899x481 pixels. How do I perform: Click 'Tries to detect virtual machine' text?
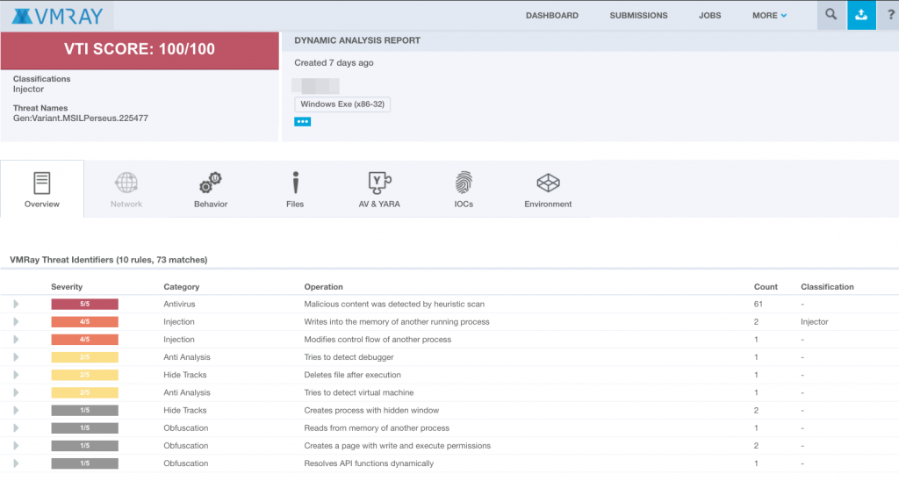(358, 392)
